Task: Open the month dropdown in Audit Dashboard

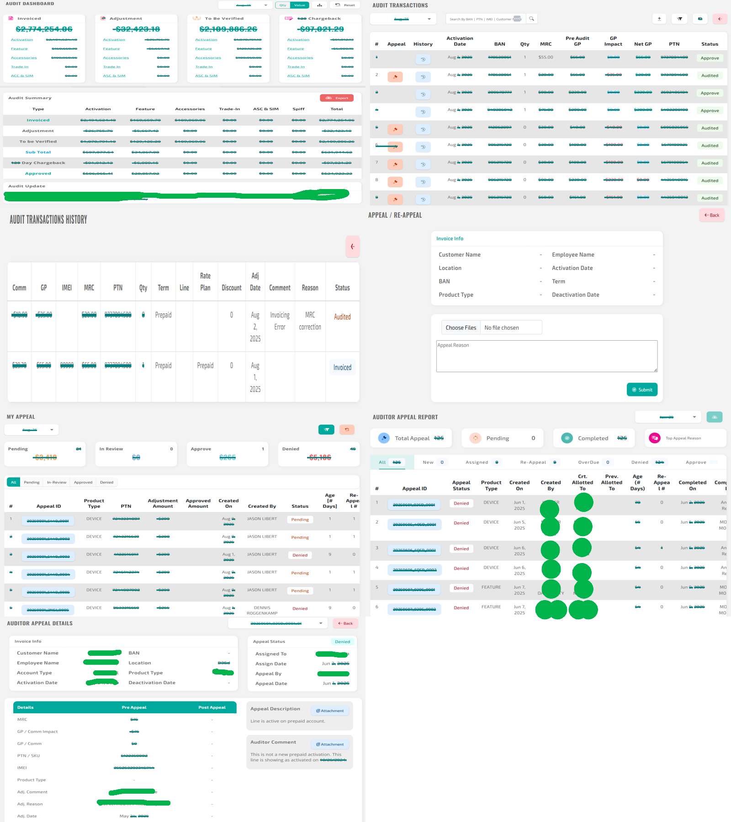Action: (x=245, y=5)
